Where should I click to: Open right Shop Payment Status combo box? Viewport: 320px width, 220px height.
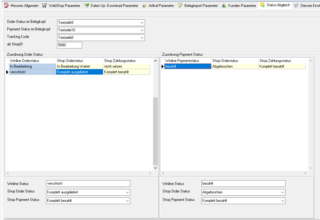283,201
